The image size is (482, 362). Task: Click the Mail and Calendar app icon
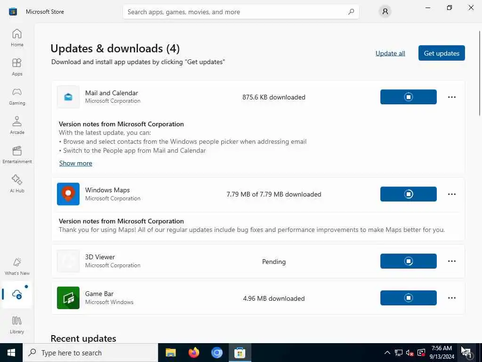(68, 97)
